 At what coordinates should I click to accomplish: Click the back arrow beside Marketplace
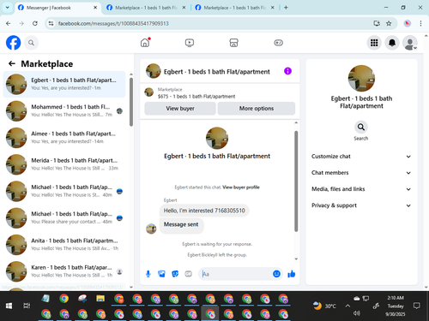coord(12,63)
